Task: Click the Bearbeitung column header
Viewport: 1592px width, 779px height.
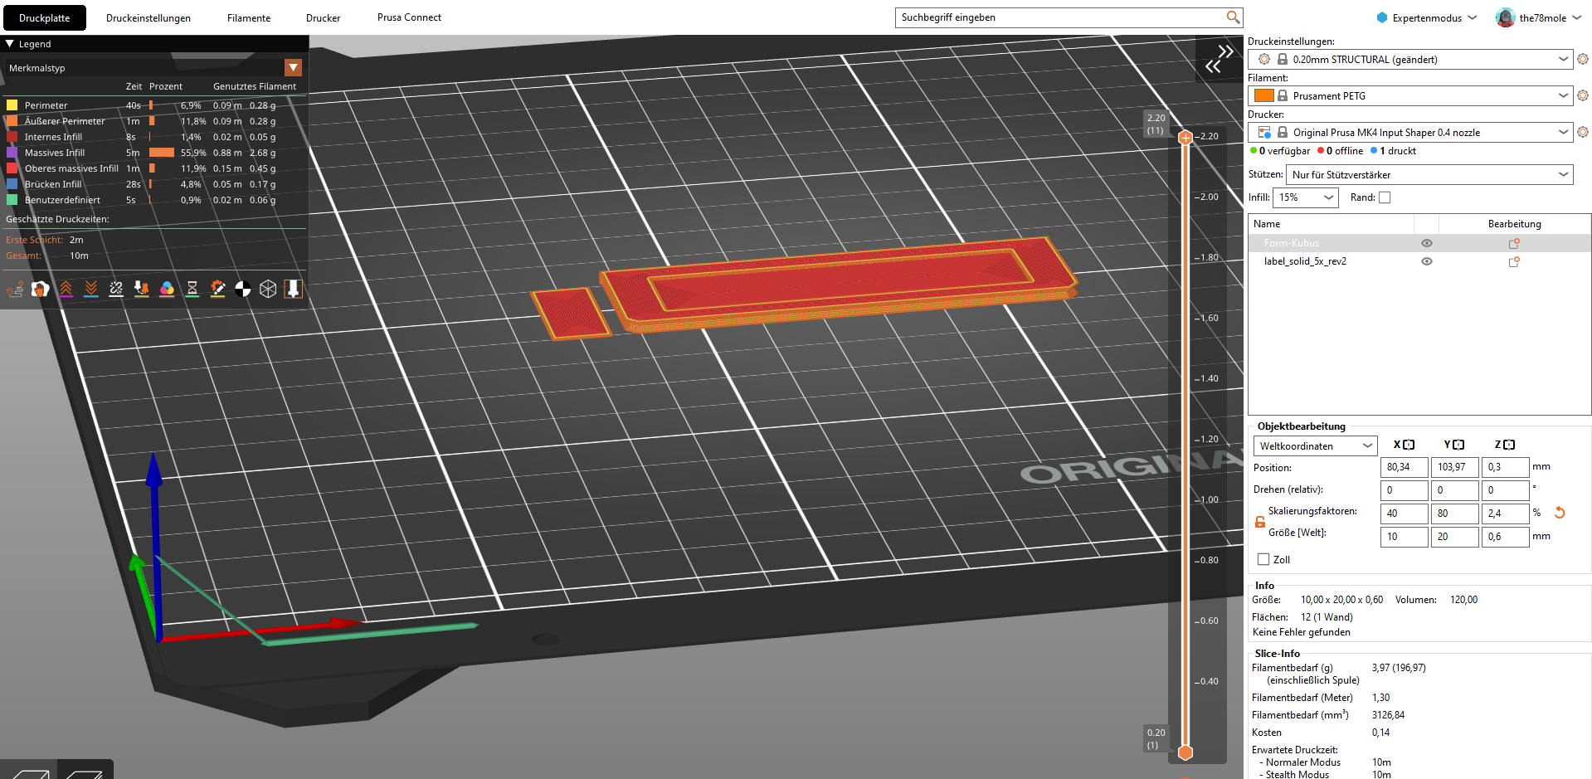Action: (x=1514, y=224)
